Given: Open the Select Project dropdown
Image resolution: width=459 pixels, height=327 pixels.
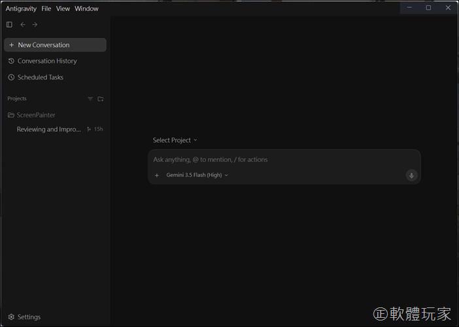Looking at the screenshot, I should (175, 140).
